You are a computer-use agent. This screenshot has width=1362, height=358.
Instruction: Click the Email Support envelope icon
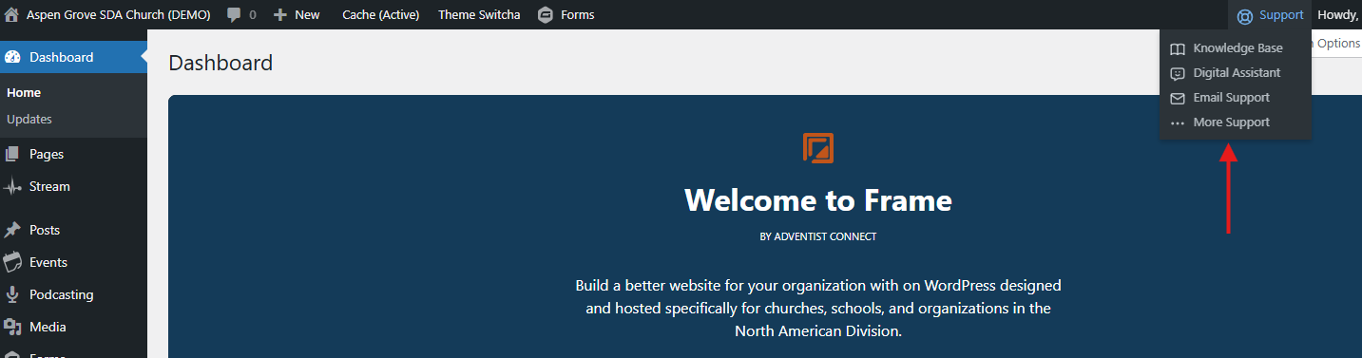click(1178, 98)
